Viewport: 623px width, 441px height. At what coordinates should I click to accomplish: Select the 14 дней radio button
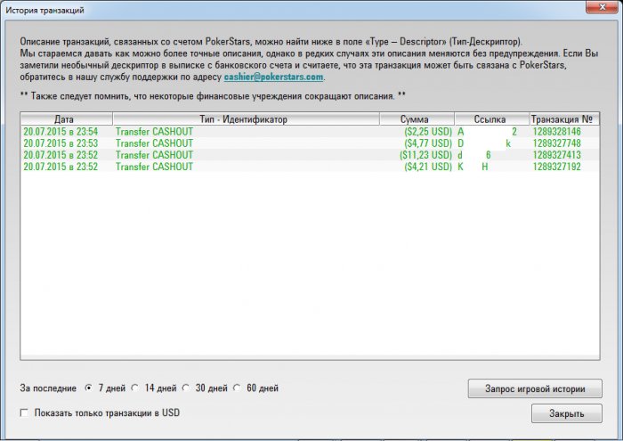pos(135,388)
